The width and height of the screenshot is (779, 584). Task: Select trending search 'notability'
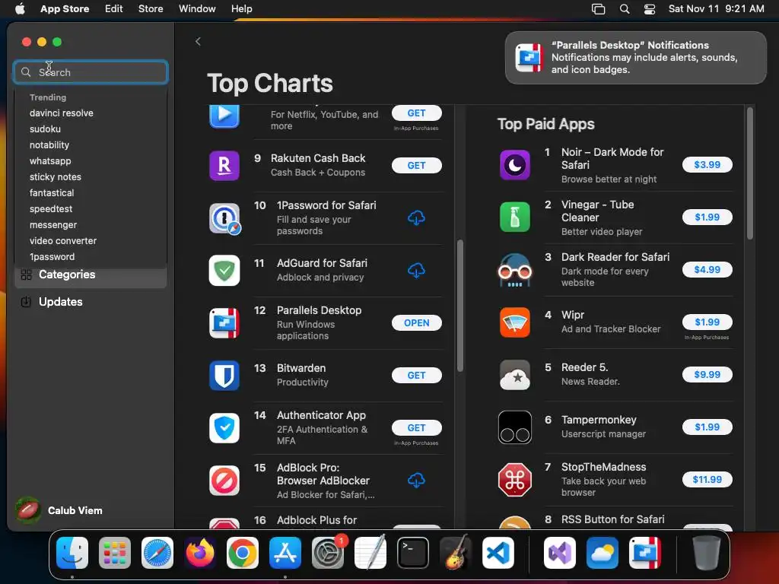49,145
